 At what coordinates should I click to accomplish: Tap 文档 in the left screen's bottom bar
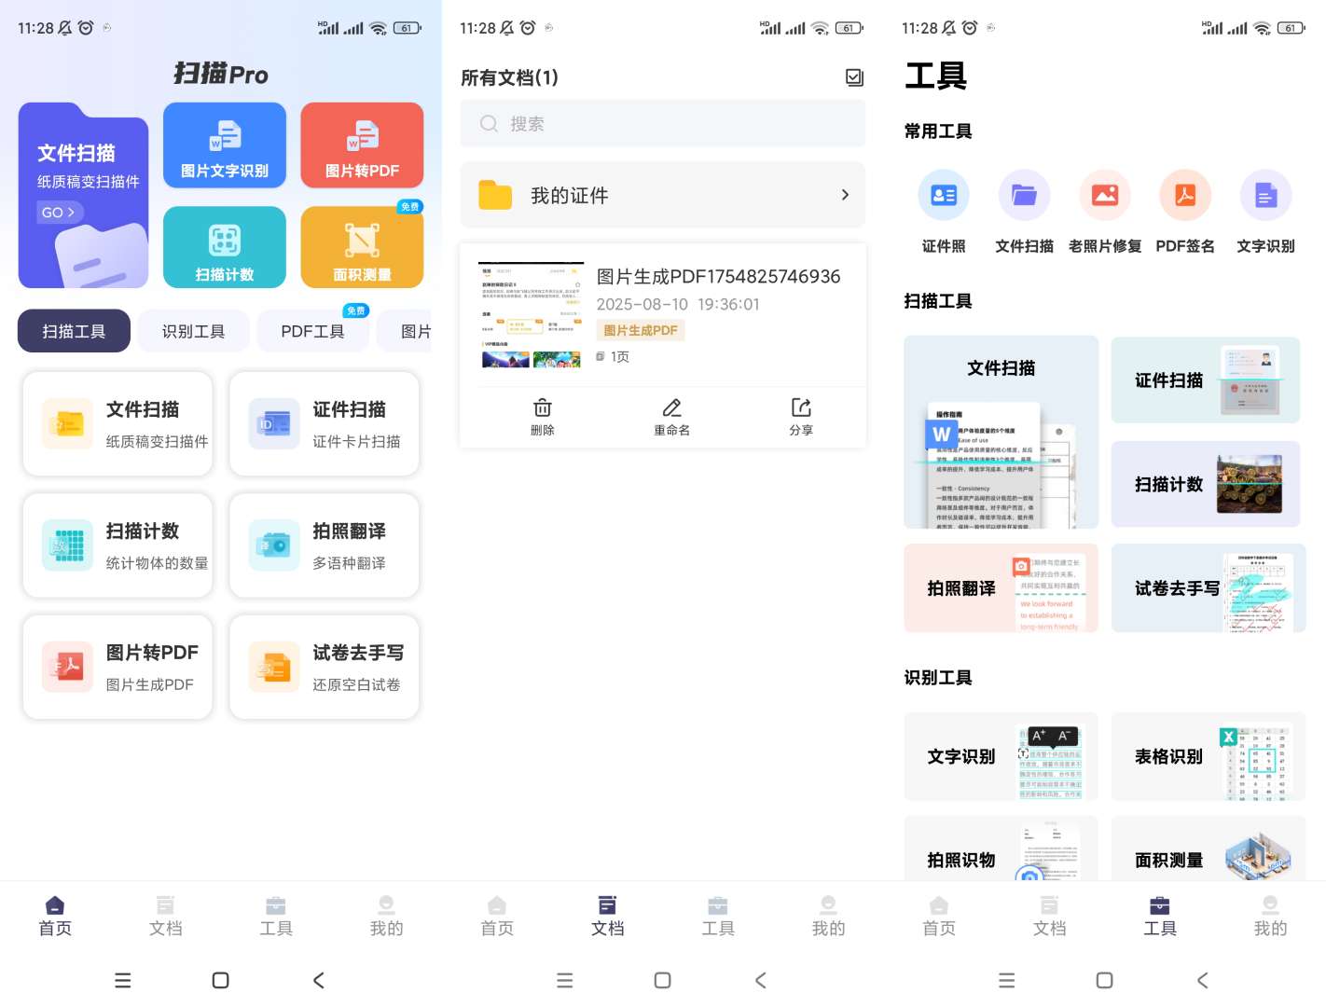(166, 916)
